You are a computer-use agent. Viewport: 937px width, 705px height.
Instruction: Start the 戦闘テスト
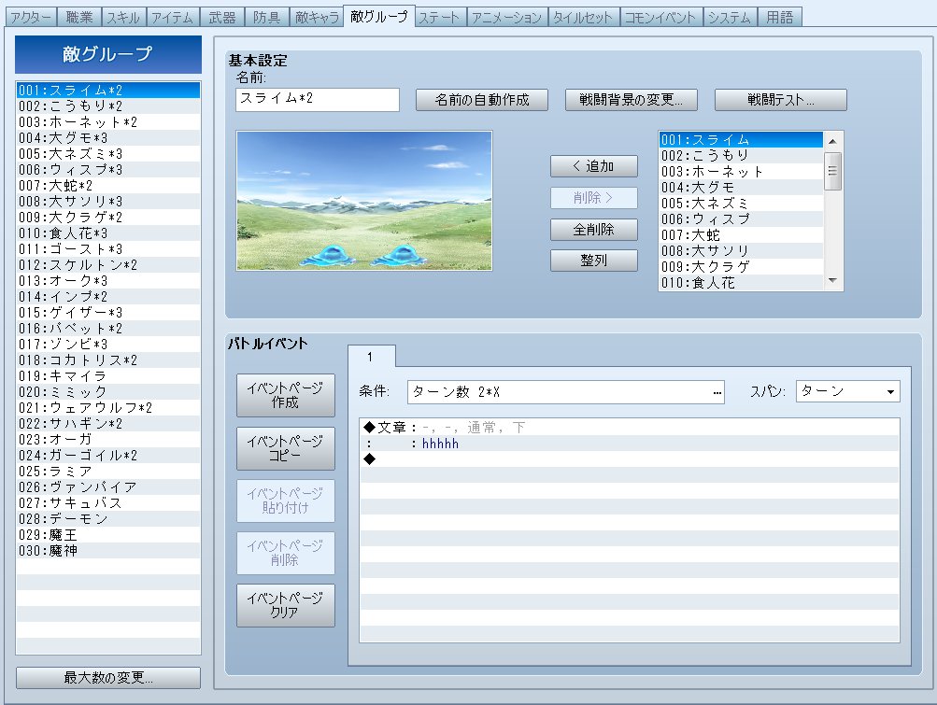click(x=781, y=100)
